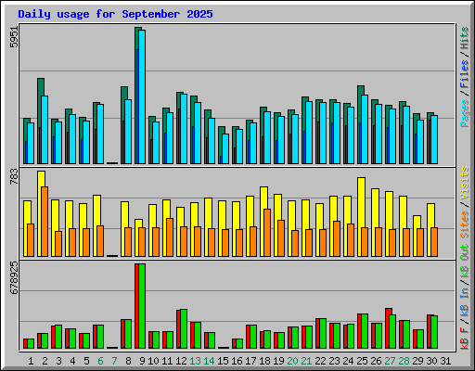Click day 1 on the x-axis
Screen dimensions: 475x371
31,361
